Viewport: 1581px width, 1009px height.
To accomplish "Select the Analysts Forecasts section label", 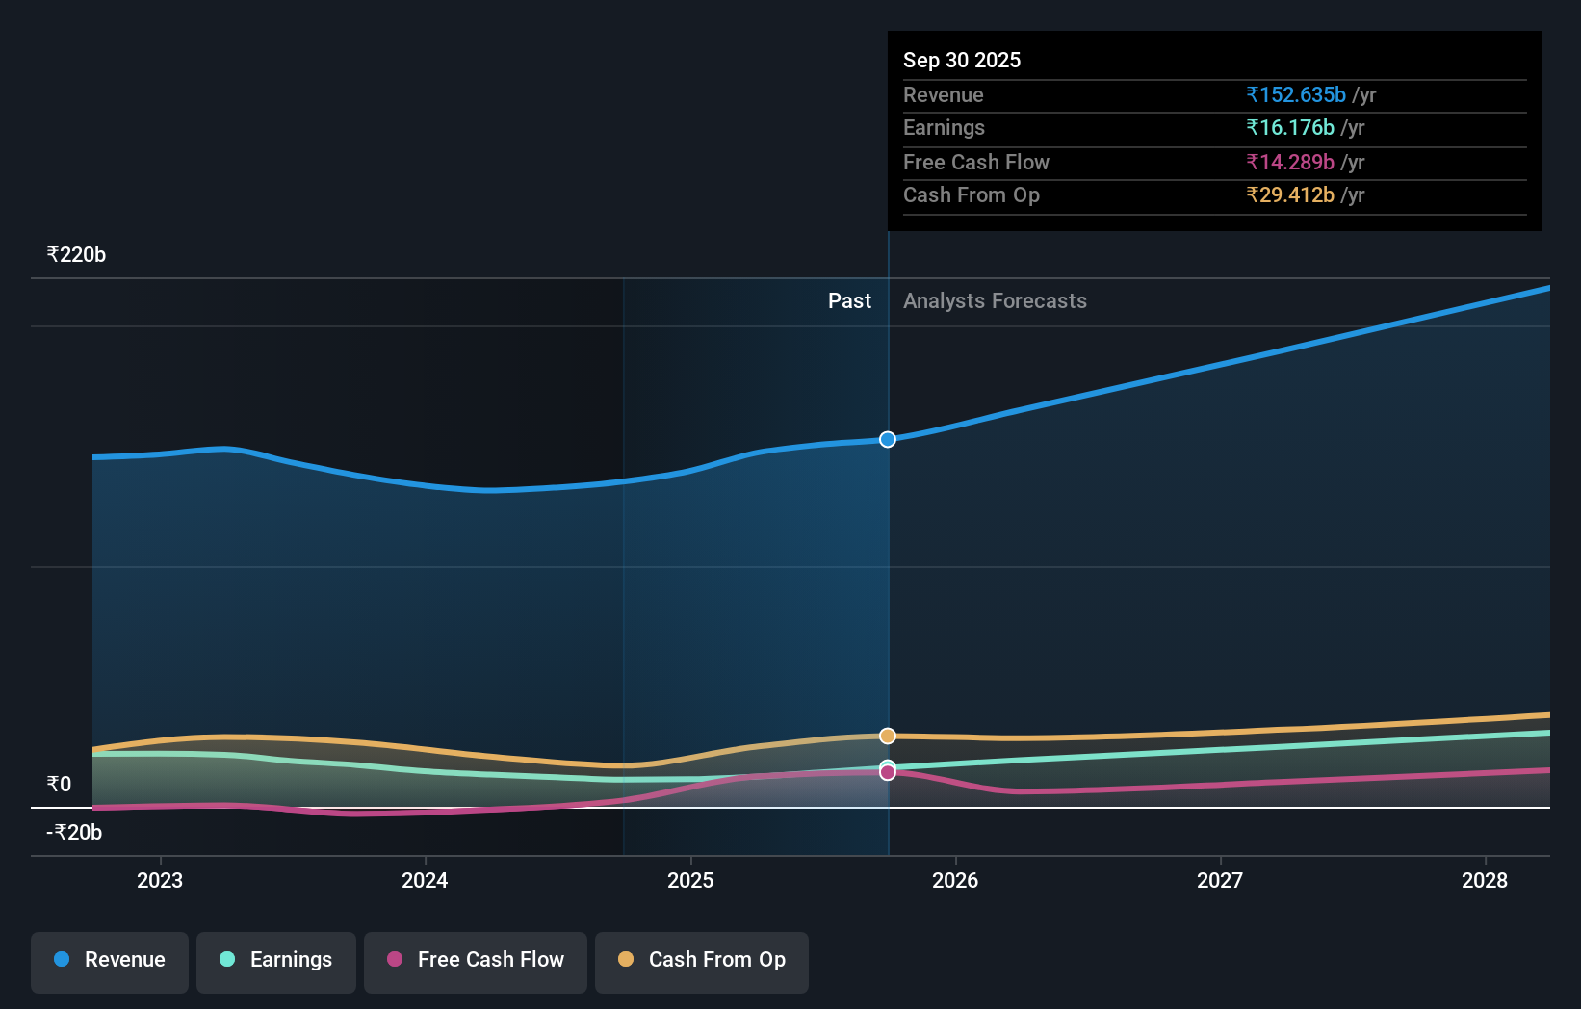I will [995, 300].
